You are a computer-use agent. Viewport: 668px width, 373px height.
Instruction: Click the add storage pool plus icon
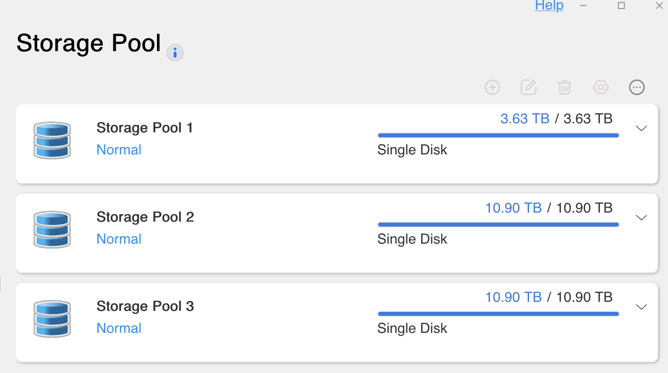click(x=492, y=87)
